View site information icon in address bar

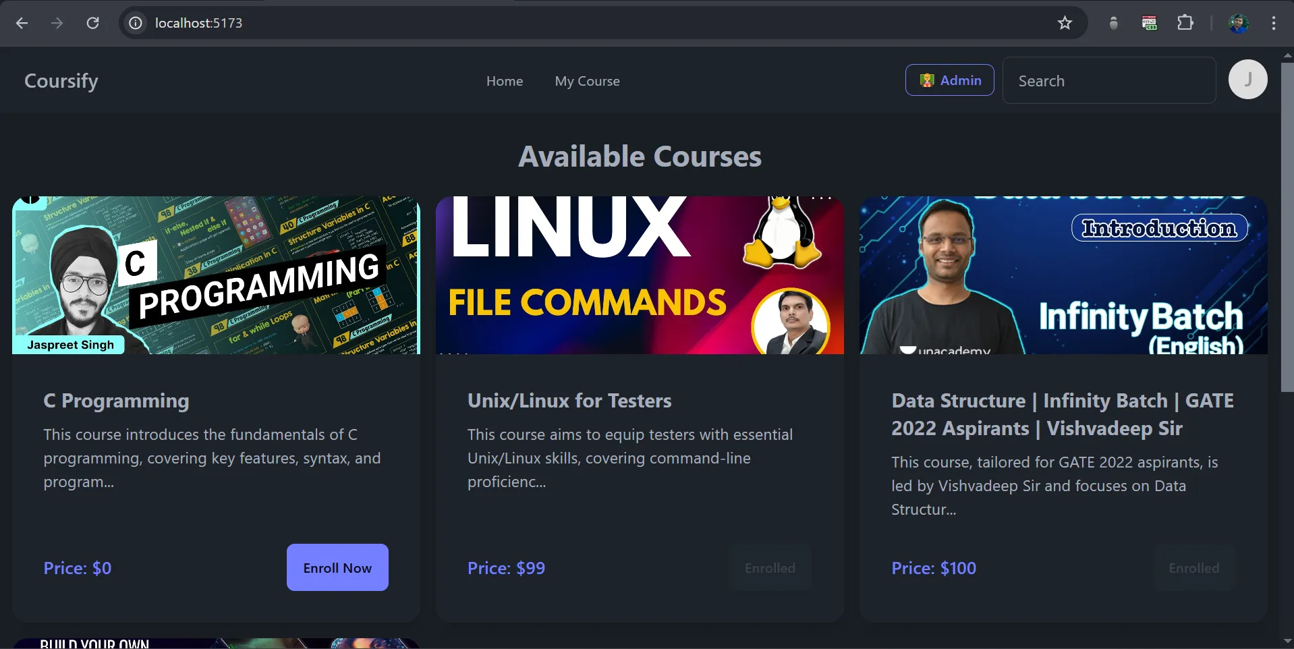[x=136, y=23]
